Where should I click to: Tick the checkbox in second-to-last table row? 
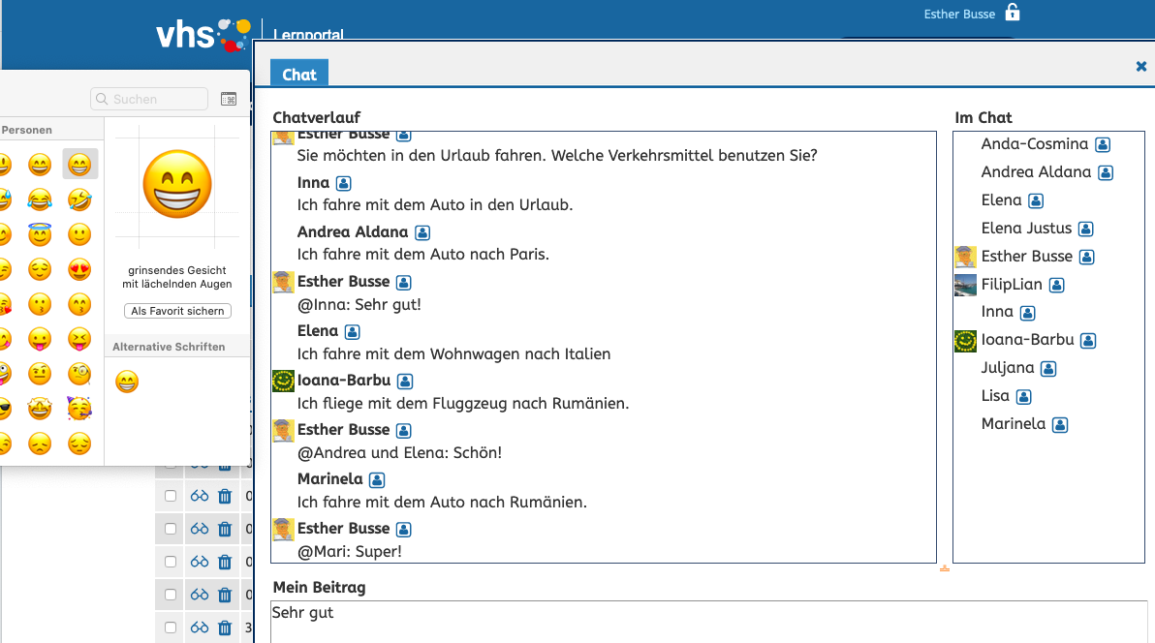[171, 595]
